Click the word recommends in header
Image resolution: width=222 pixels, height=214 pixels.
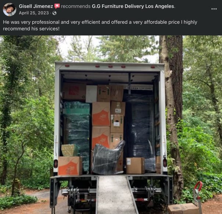click(x=76, y=6)
